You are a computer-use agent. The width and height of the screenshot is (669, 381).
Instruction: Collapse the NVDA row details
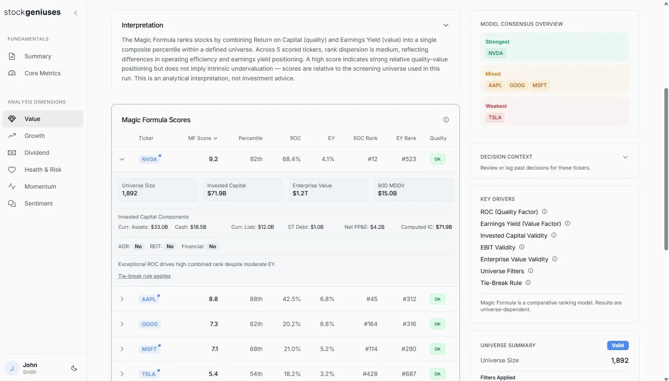click(122, 159)
